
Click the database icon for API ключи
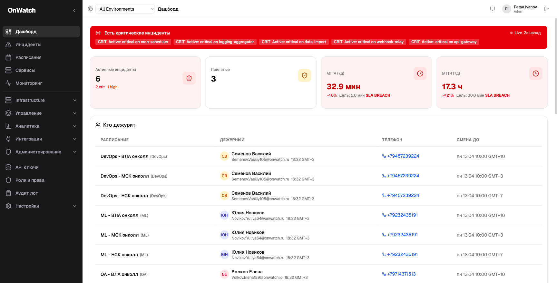[8, 167]
